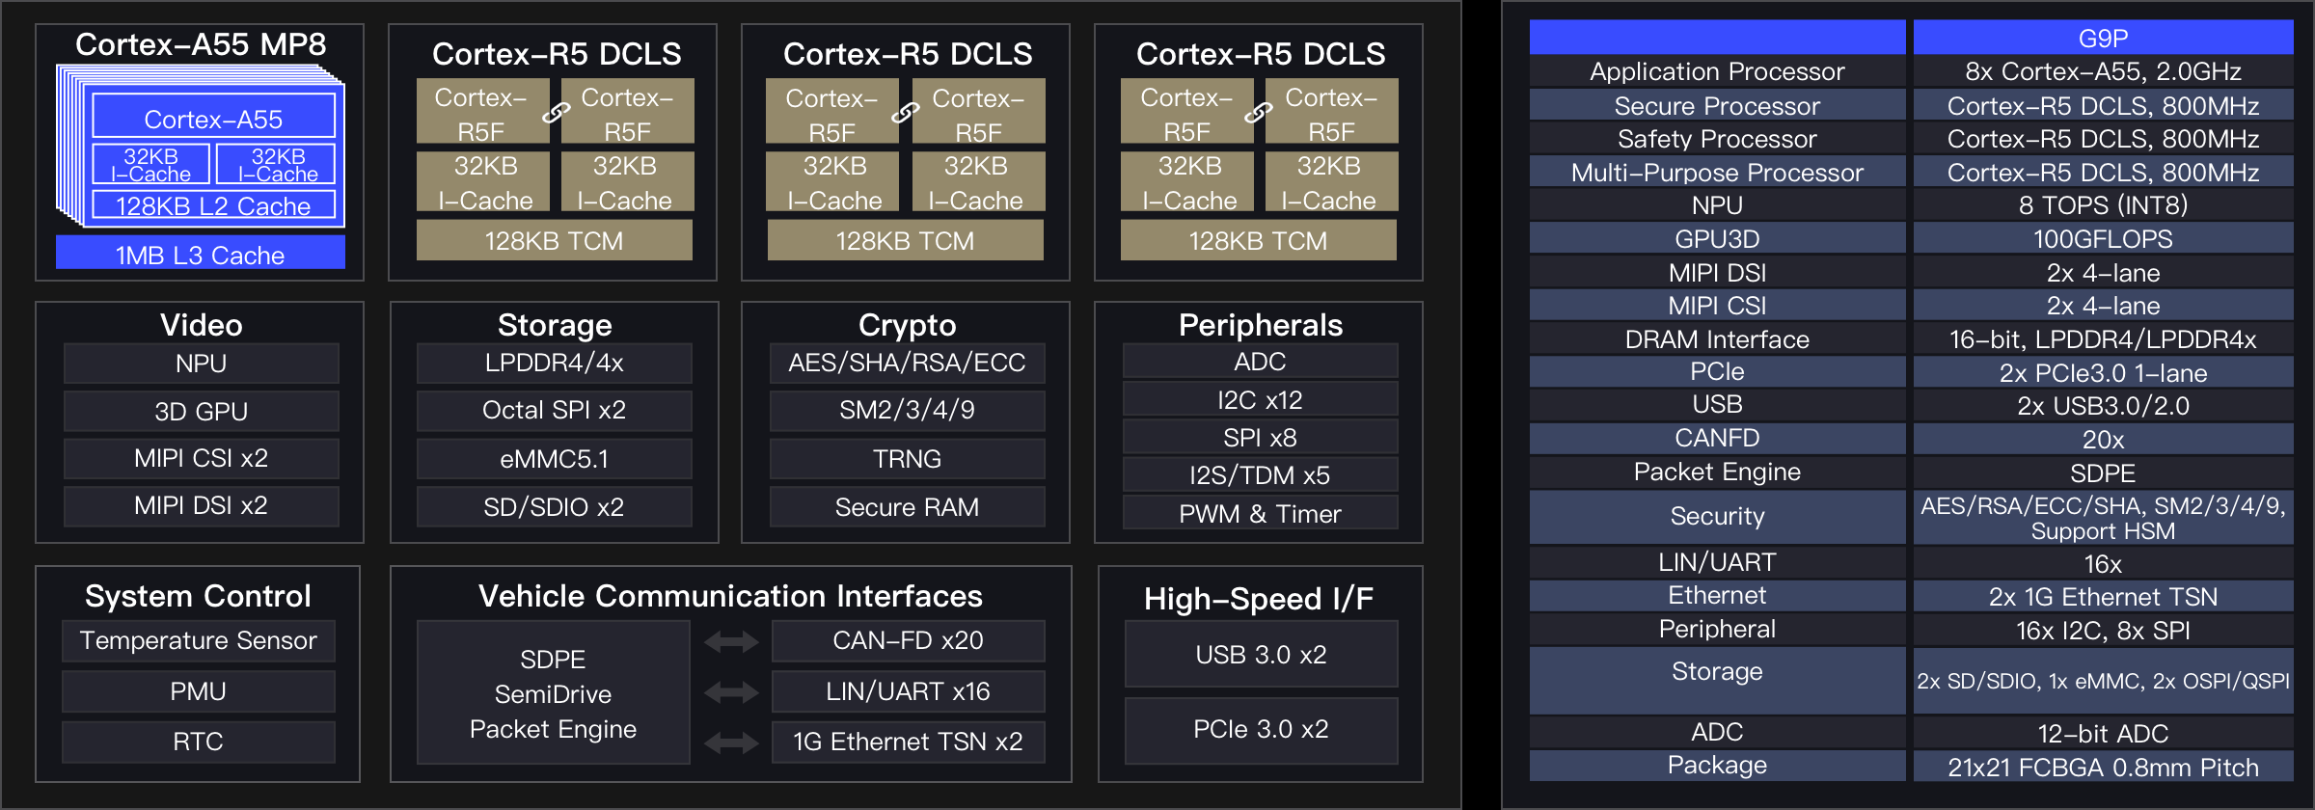Click the CANFD row label

(1717, 439)
